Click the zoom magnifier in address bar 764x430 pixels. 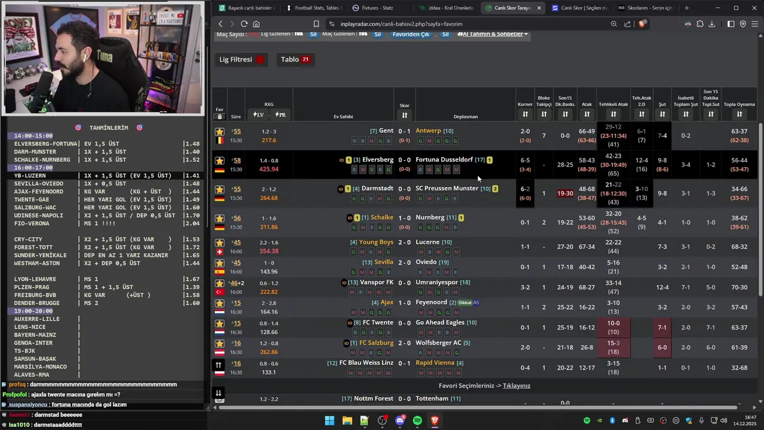614,24
